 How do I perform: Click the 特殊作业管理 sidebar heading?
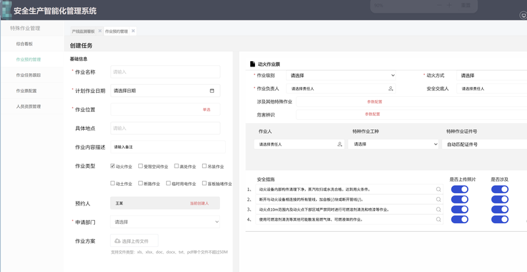[x=25, y=28]
